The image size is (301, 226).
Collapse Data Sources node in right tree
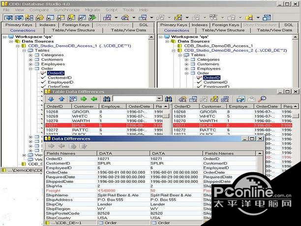(x=167, y=41)
